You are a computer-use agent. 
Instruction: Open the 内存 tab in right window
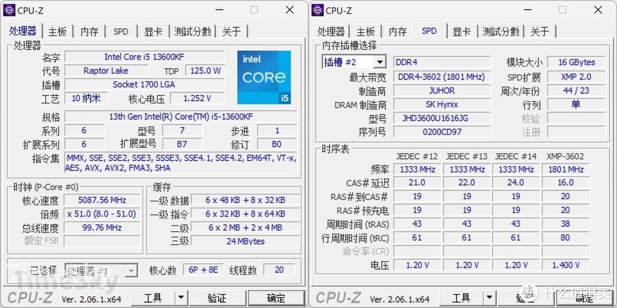point(398,31)
